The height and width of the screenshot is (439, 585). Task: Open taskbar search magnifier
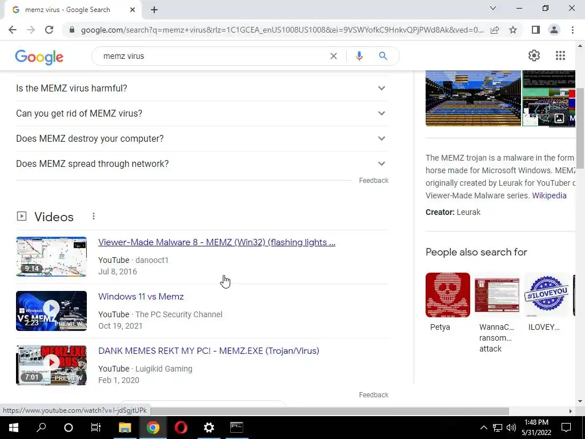(41, 428)
